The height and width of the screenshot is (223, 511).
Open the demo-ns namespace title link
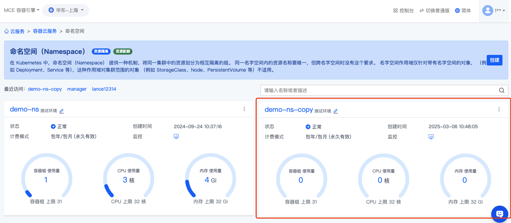click(24, 109)
